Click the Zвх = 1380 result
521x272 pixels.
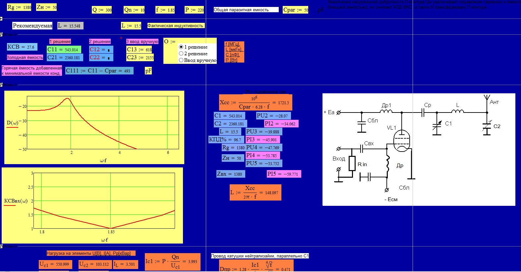[231, 174]
